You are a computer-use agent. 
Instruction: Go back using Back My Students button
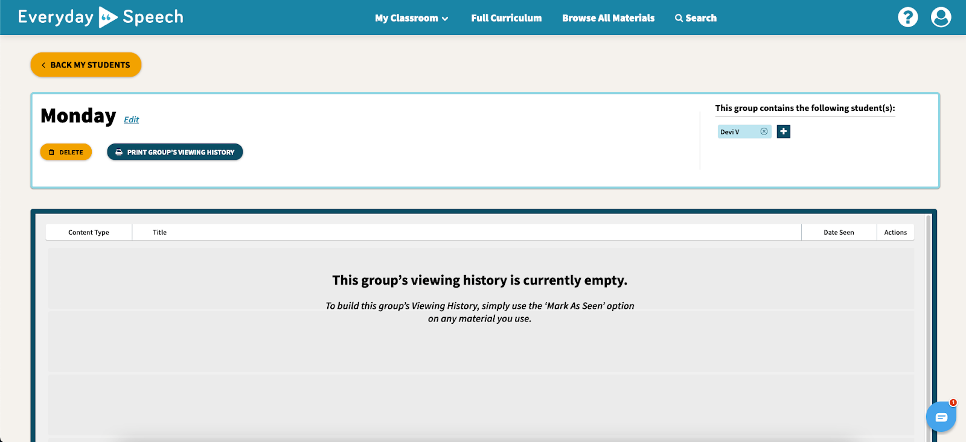[86, 65]
